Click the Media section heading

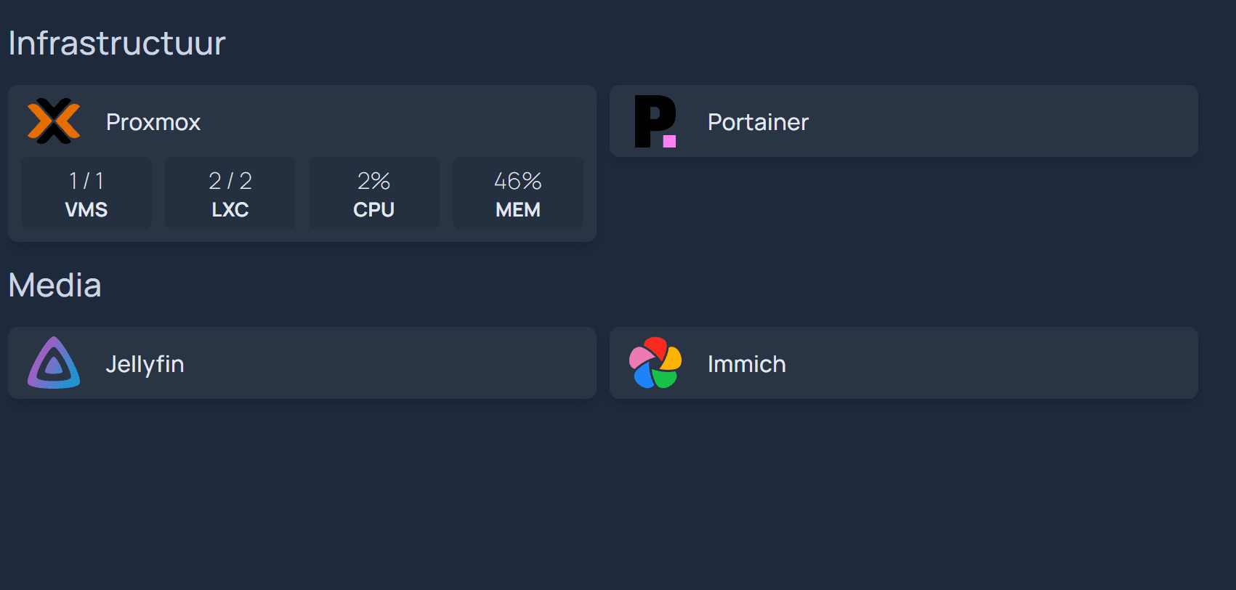click(x=54, y=285)
